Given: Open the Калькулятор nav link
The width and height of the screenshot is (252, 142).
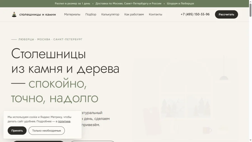Looking at the screenshot, I should [x=110, y=14].
